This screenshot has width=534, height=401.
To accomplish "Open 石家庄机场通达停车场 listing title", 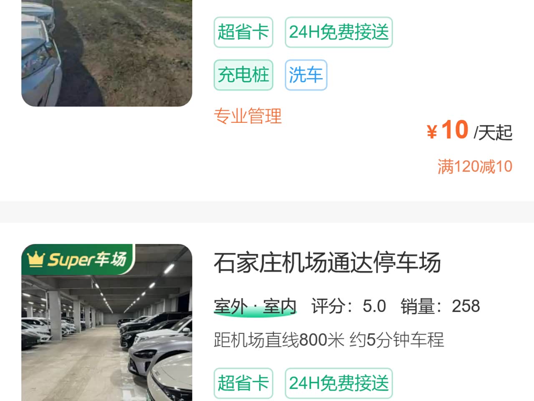I will click(x=327, y=262).
